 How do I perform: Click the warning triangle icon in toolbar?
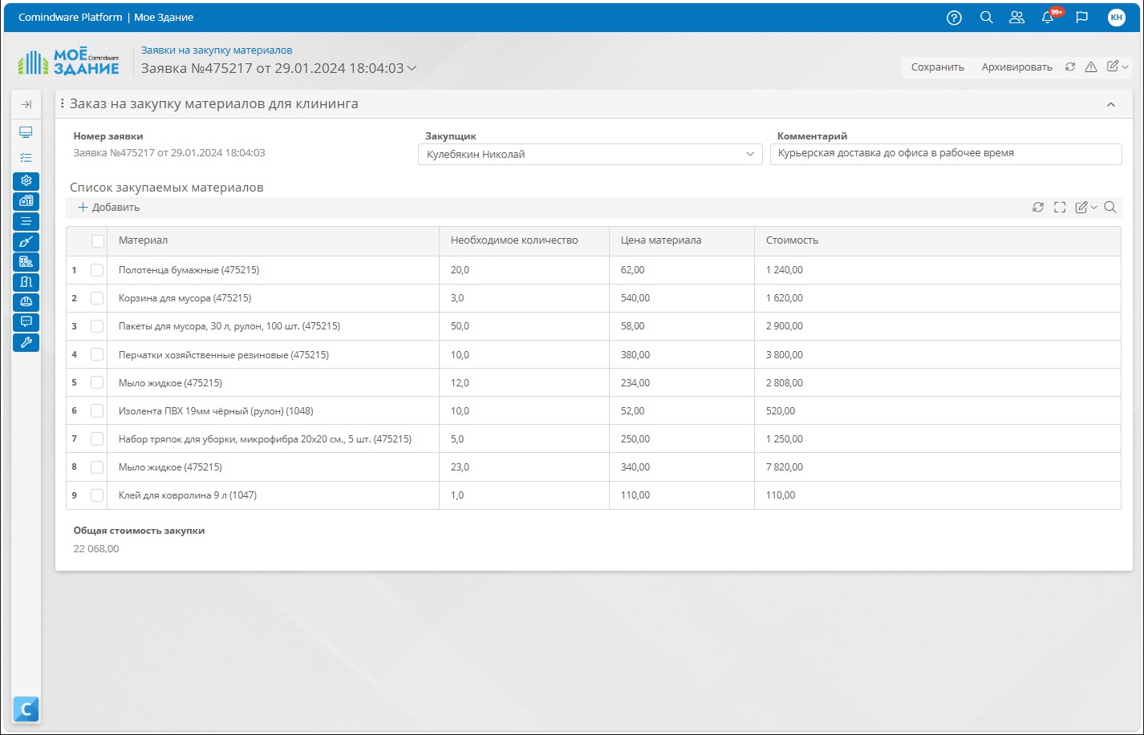pyautogui.click(x=1091, y=67)
